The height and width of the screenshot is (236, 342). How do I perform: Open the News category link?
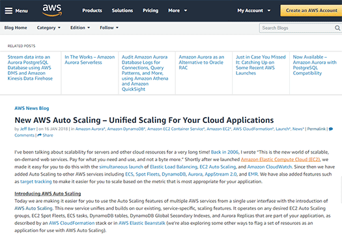[x=298, y=129]
